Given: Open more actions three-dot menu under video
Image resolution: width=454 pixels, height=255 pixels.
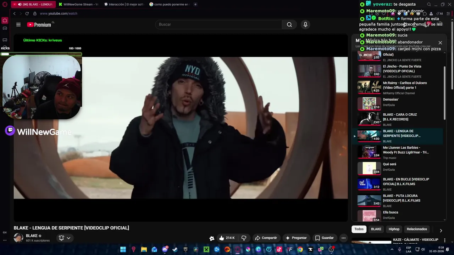Looking at the screenshot, I should point(343,238).
